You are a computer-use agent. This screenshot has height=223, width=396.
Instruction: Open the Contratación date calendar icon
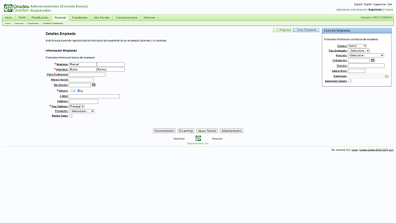[372, 61]
